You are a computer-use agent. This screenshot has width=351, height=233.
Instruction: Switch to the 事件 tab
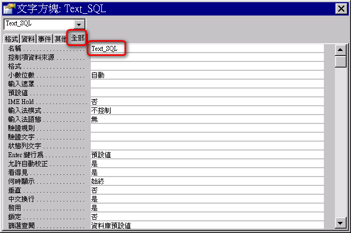(x=44, y=39)
